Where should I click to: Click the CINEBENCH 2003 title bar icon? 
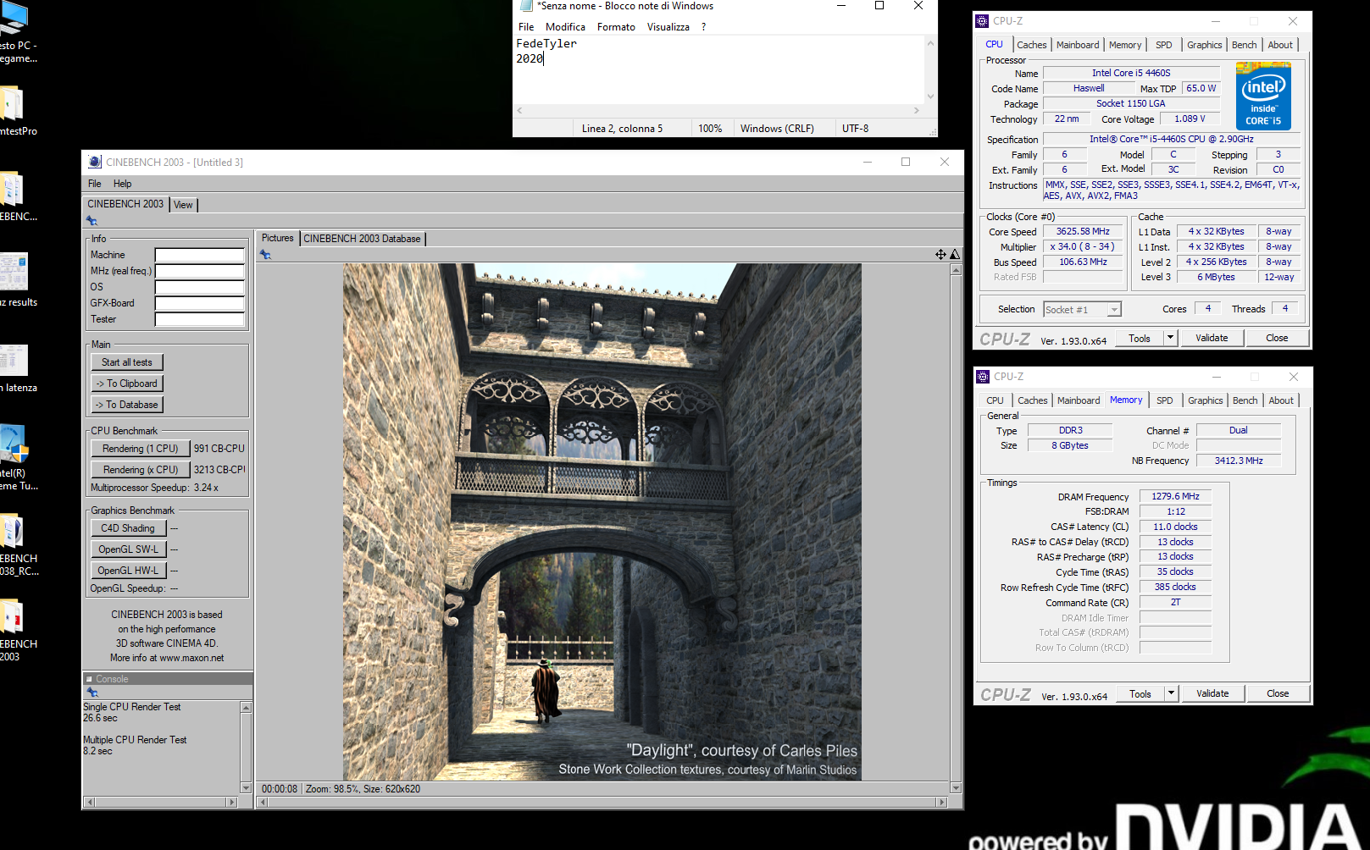pos(95,162)
